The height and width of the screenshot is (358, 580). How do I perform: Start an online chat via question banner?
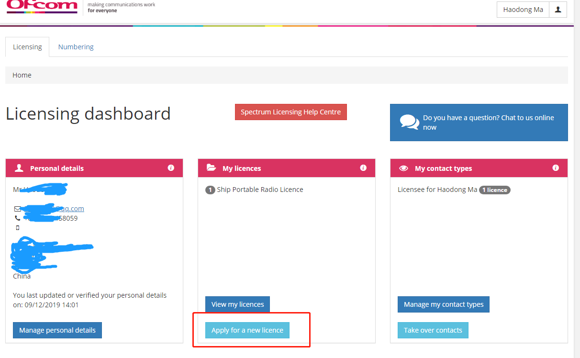coord(488,123)
